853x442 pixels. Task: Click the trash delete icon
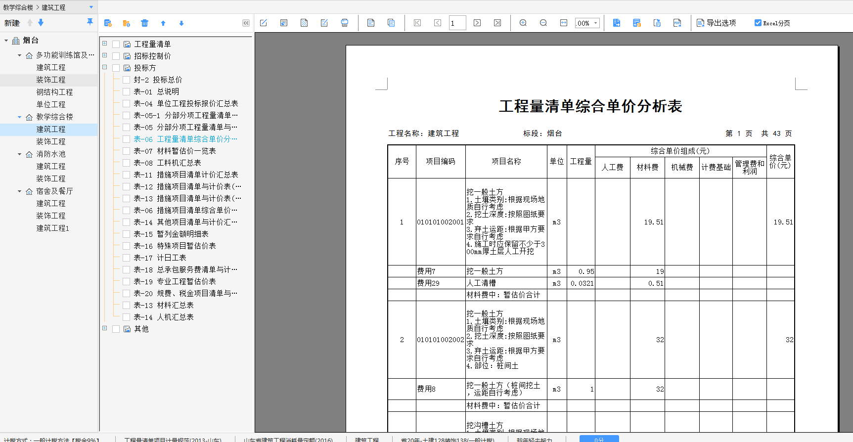tap(144, 23)
